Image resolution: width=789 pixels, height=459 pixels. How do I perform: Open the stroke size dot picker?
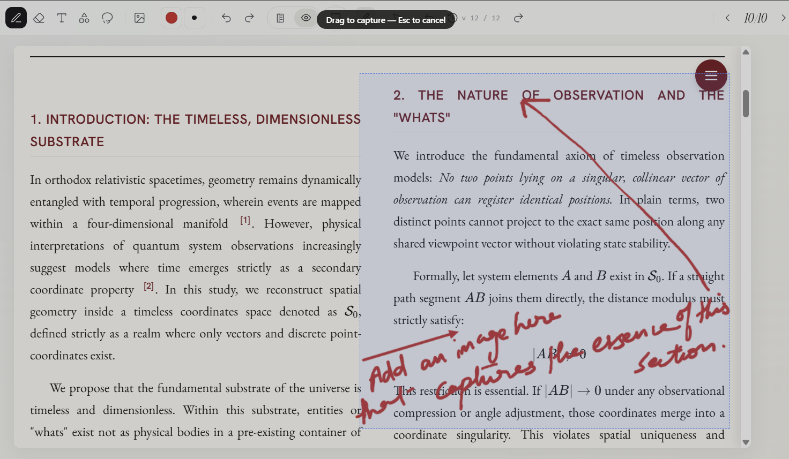click(194, 18)
